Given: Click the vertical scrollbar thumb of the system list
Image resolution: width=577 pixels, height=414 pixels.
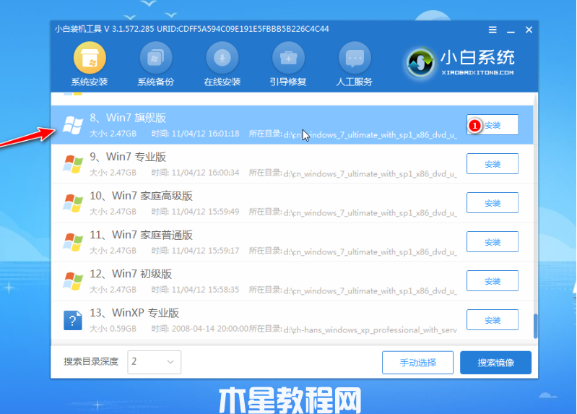Looking at the screenshot, I should tap(535, 326).
